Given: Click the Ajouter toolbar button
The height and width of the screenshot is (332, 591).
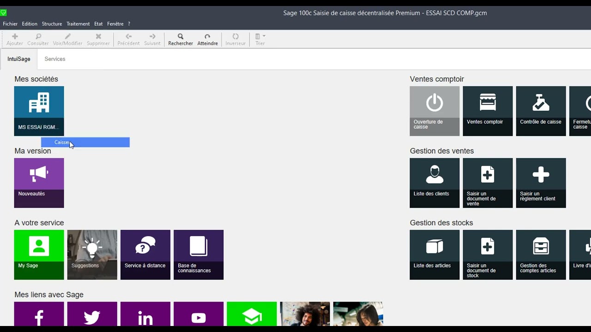Looking at the screenshot, I should [x=15, y=40].
